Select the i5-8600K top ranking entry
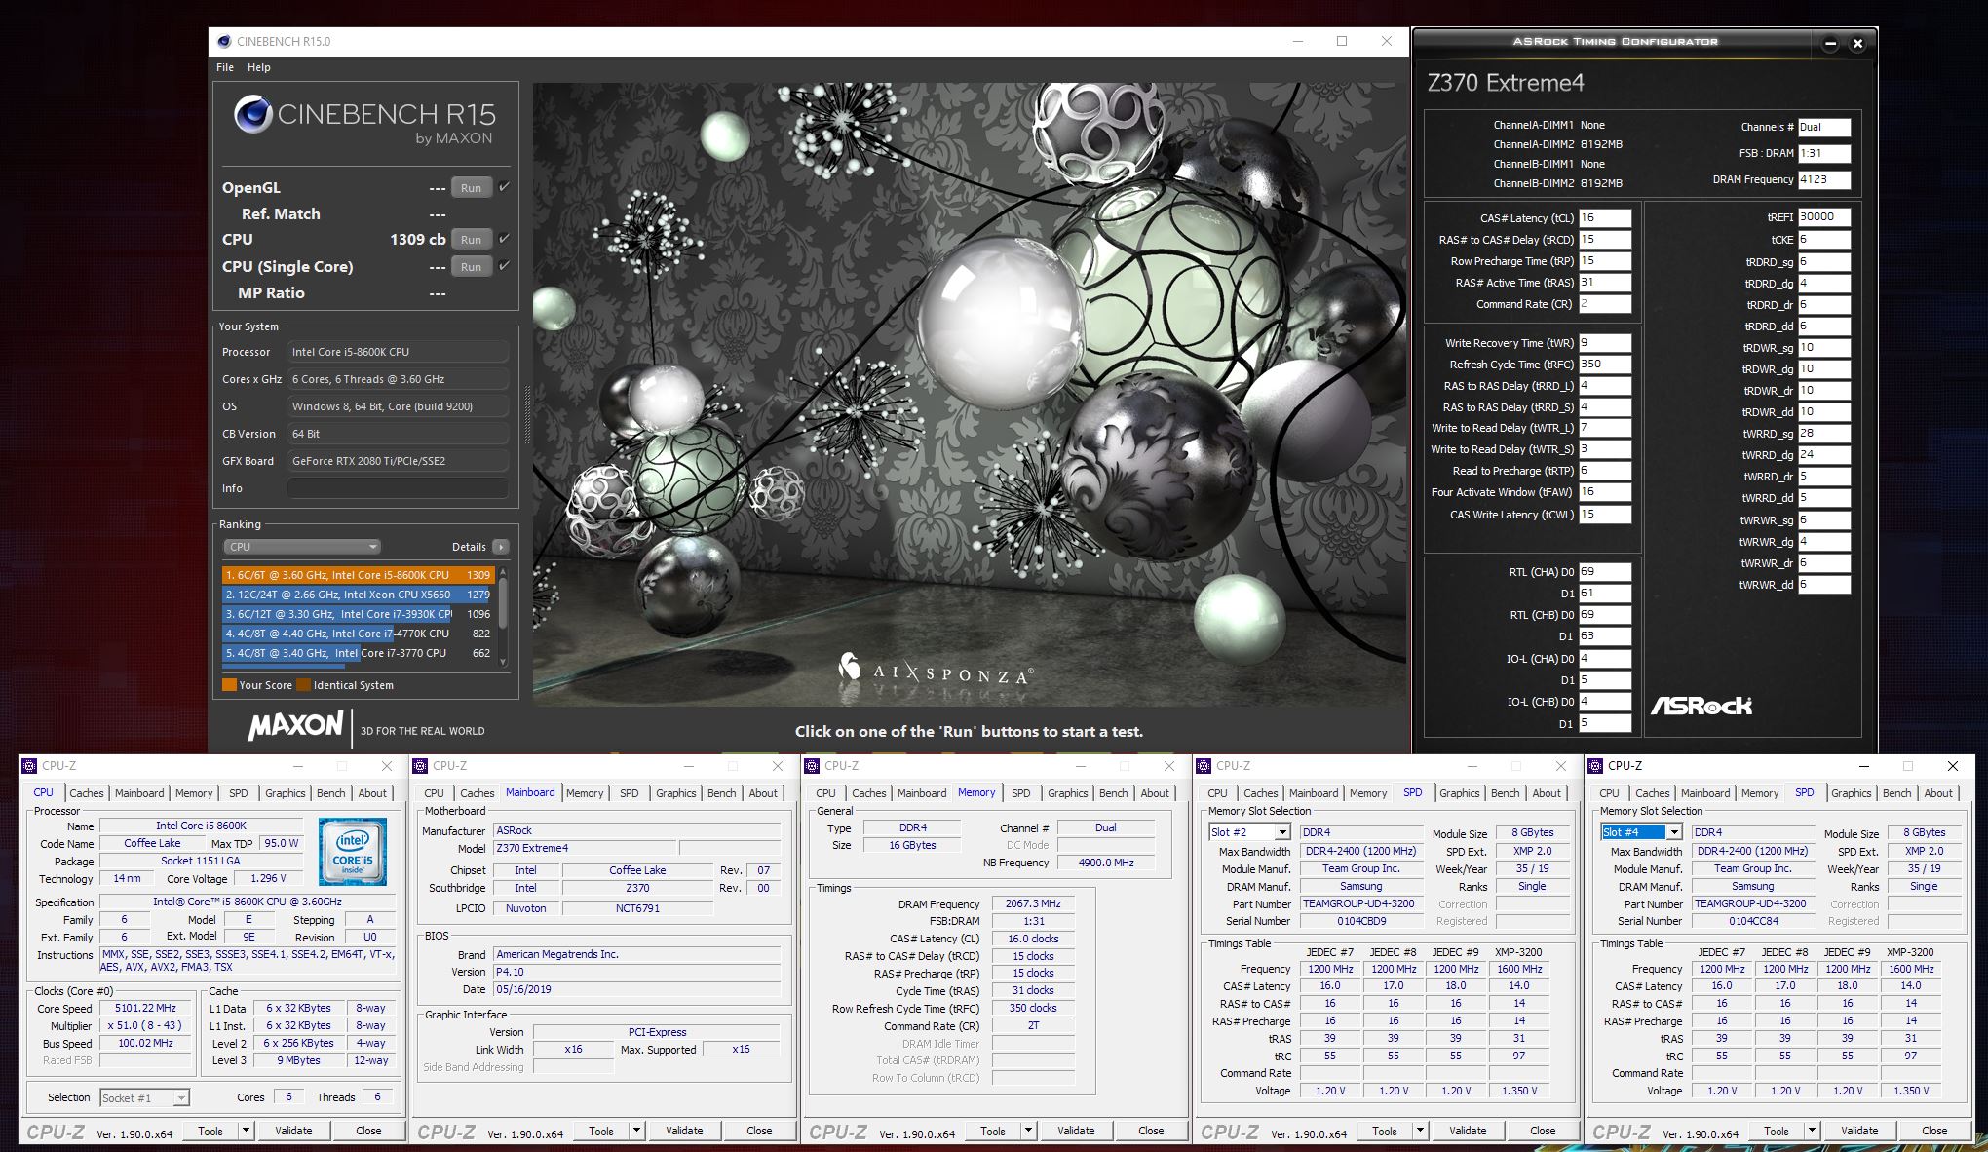The image size is (1988, 1152). click(359, 575)
